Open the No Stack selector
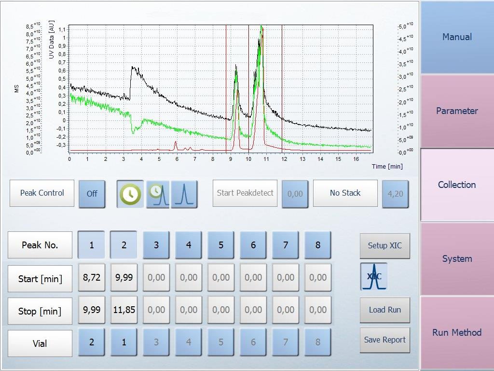 tap(345, 193)
